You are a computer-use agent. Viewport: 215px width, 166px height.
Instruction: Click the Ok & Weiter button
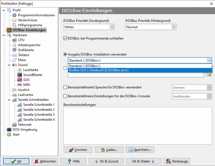tap(144, 161)
